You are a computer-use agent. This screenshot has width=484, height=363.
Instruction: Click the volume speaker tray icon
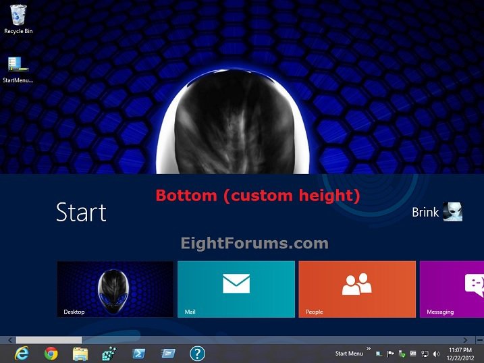point(436,354)
